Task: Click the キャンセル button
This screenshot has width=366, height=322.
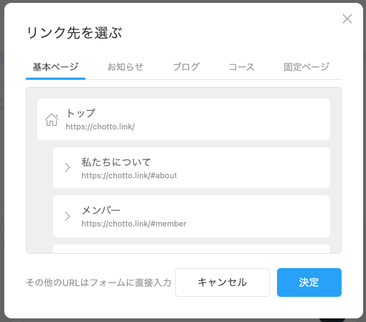Action: (x=222, y=282)
